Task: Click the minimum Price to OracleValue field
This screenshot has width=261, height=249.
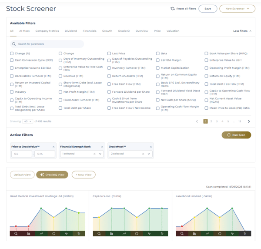Action: coord(22,154)
